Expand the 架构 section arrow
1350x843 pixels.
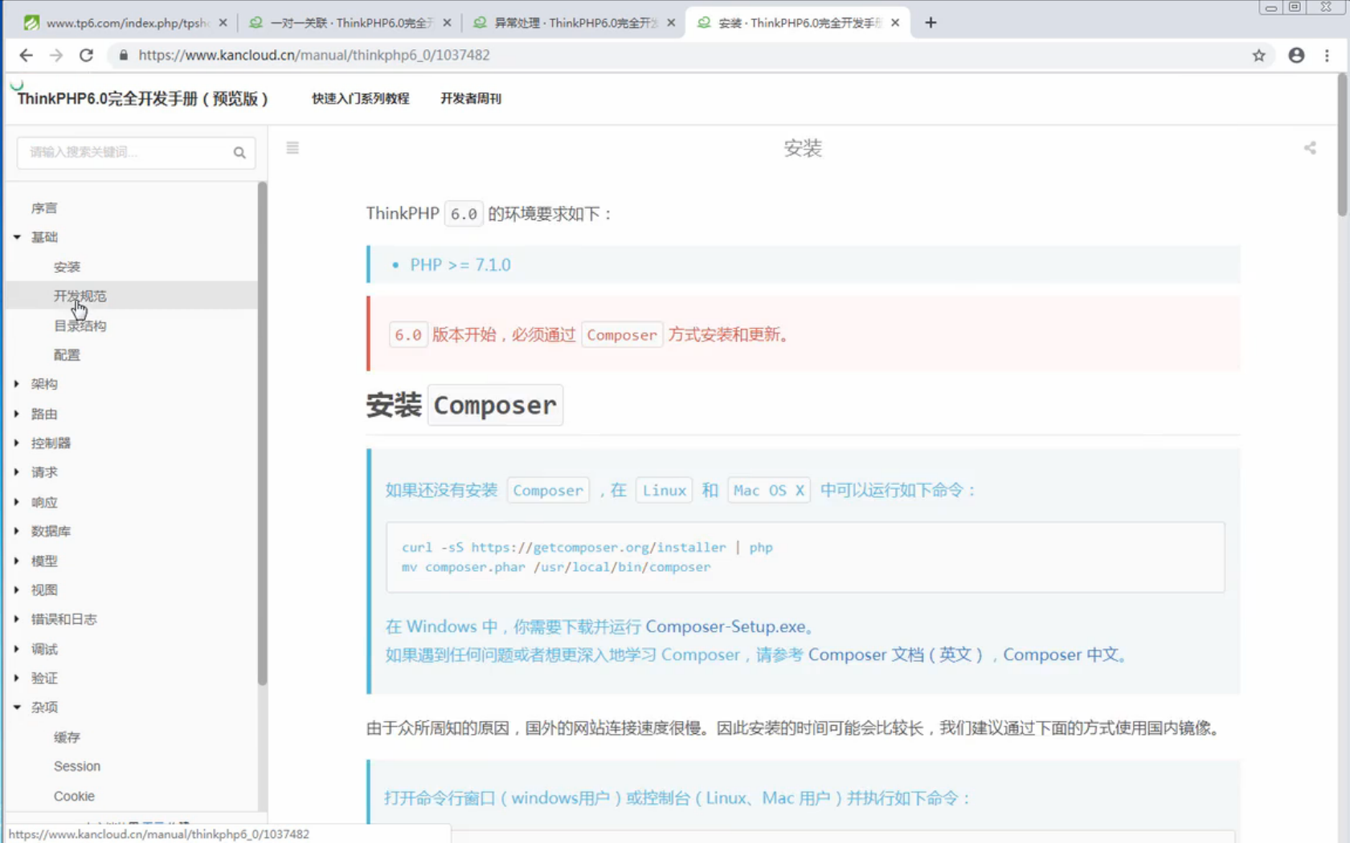tap(17, 384)
